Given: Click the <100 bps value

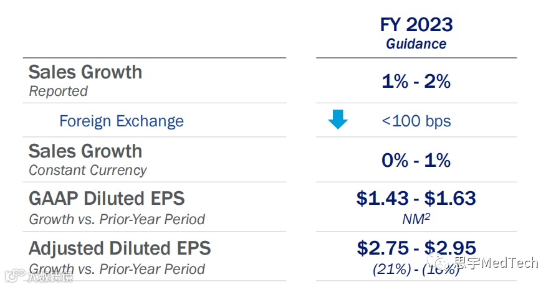Looking at the screenshot, I should tap(416, 121).
